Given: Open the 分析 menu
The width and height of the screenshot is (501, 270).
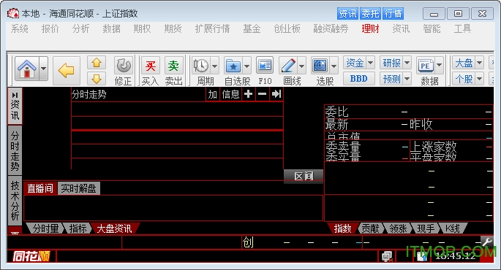Looking at the screenshot, I should (80, 29).
